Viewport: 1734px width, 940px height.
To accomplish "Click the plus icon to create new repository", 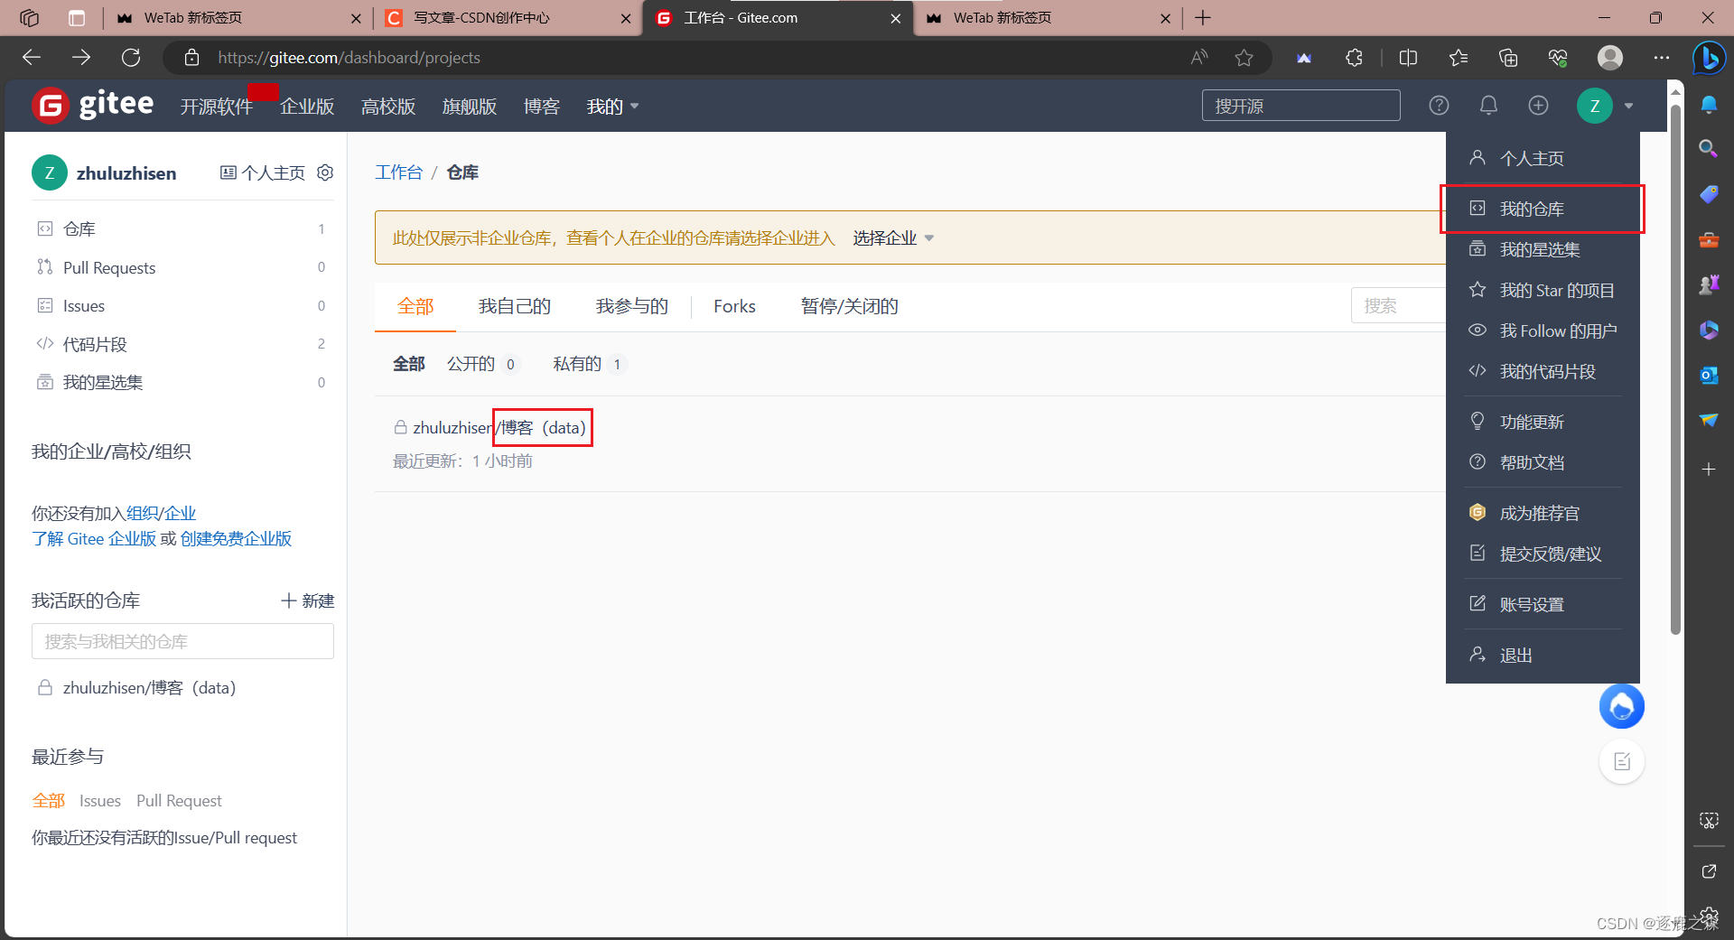I will click(1538, 105).
